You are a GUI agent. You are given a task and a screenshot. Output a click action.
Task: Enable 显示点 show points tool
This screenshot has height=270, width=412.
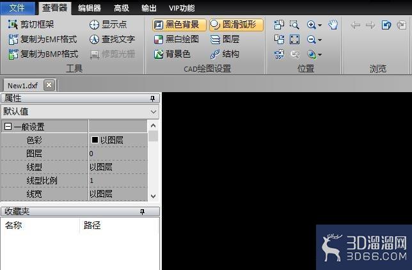click(108, 24)
